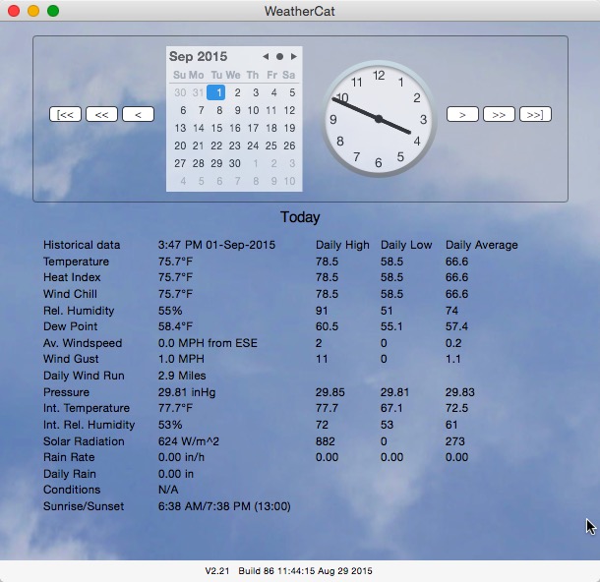Minimize the WeatherCat window
This screenshot has height=582, width=600.
(33, 11)
